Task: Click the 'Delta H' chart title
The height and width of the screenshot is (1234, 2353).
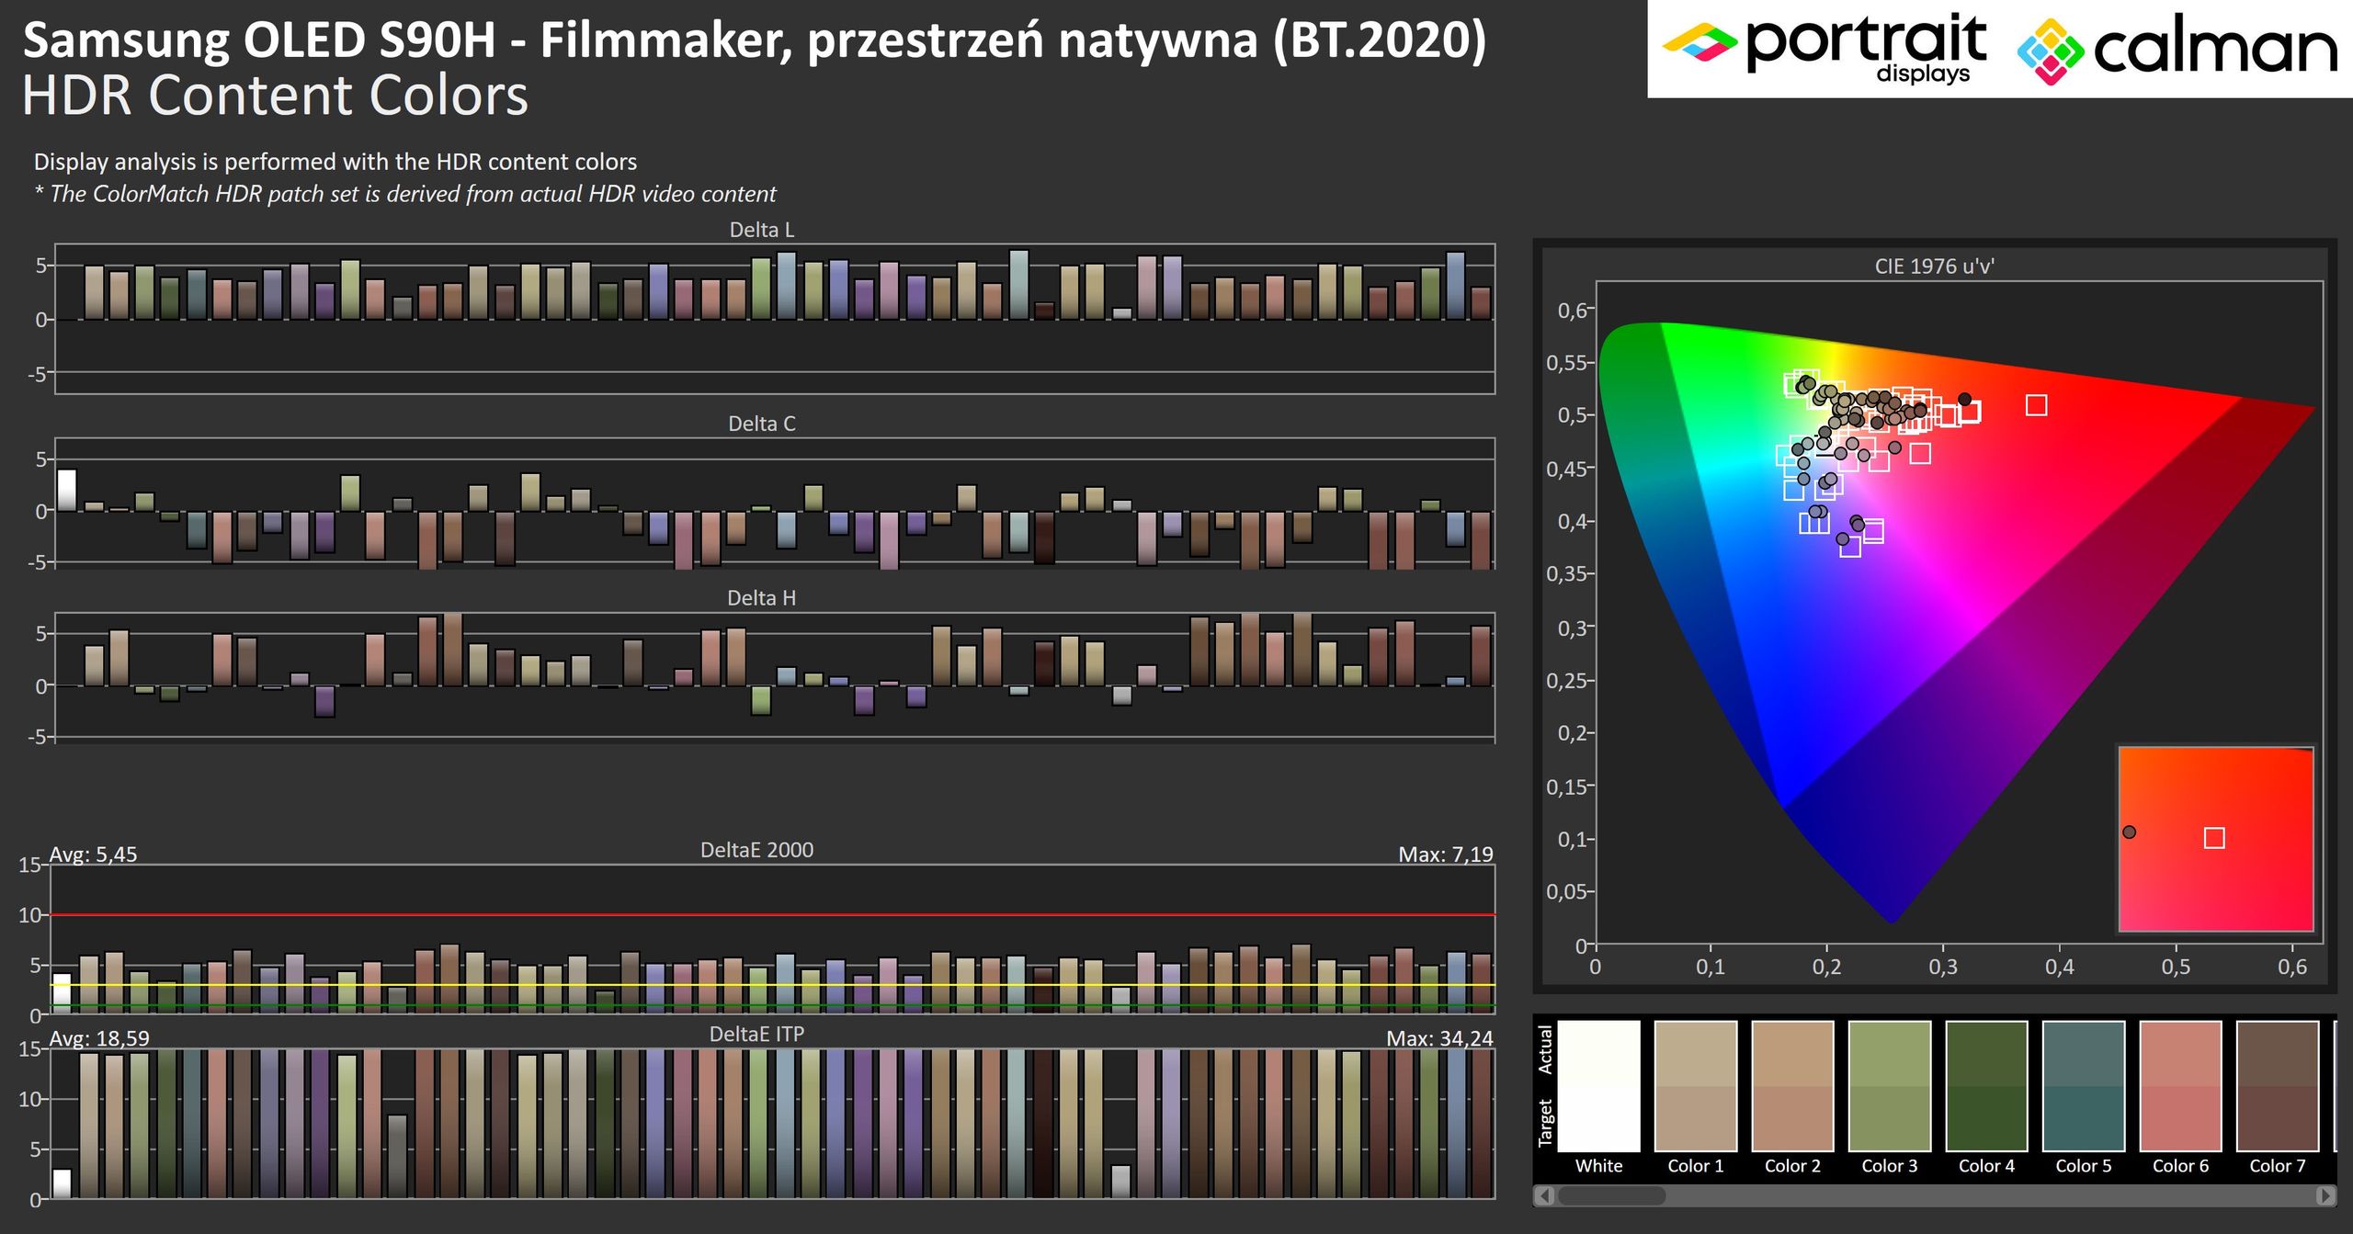Action: tap(761, 598)
